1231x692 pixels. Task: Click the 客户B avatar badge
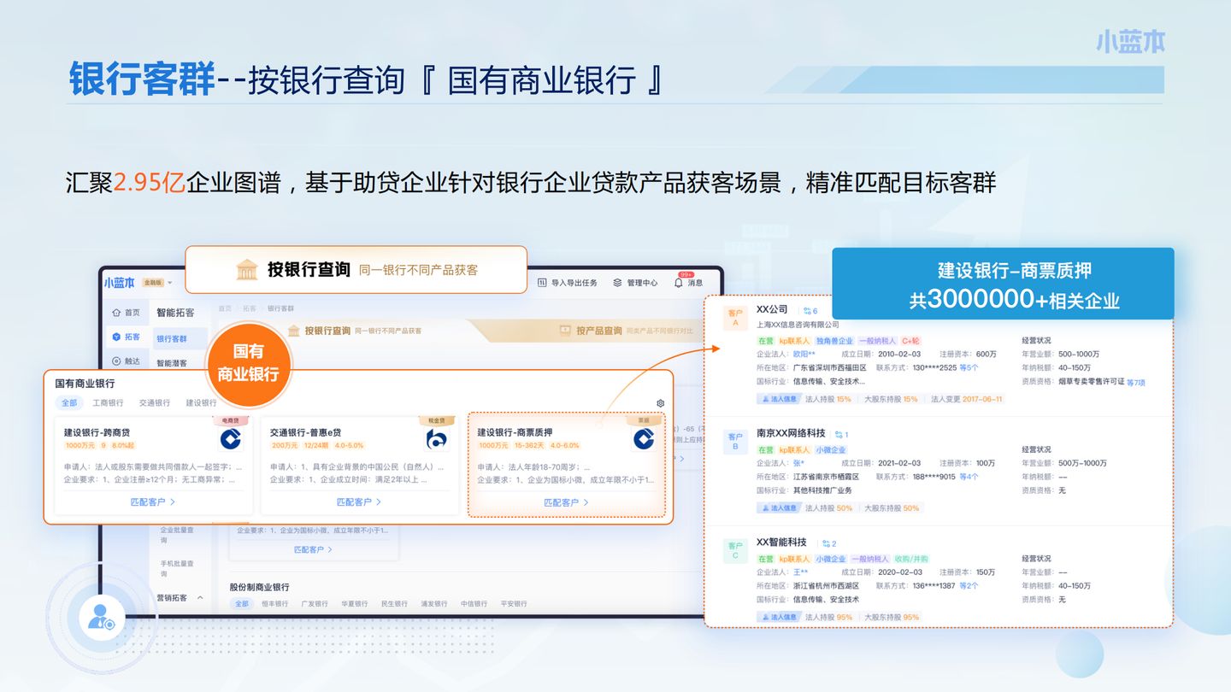[735, 442]
